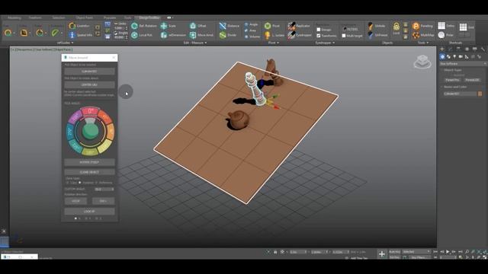Click the Unhide objects icon
Viewport: 488px width, 274px height.
370,26
